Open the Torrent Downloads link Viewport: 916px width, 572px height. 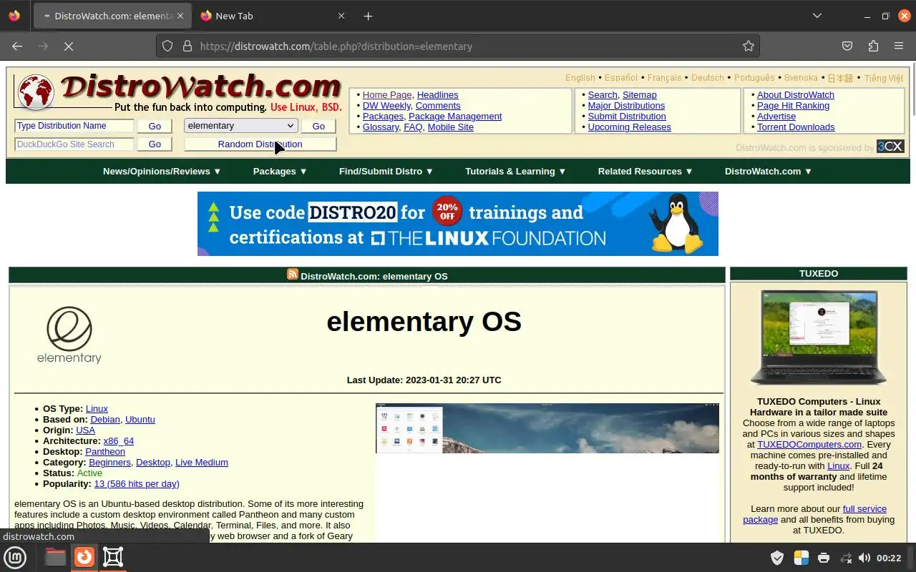point(796,127)
